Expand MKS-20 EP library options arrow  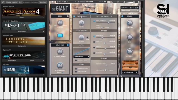[x=43, y=32]
